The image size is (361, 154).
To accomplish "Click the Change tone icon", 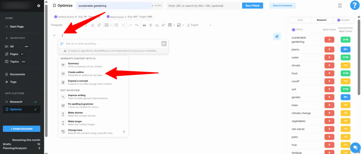I will click(x=63, y=132).
